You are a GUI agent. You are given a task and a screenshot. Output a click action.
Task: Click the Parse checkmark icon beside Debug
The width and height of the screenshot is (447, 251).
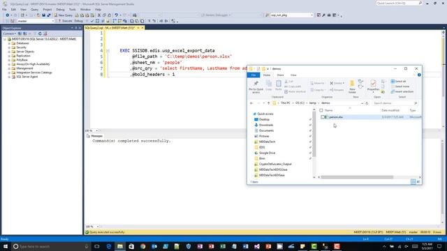tap(92, 21)
